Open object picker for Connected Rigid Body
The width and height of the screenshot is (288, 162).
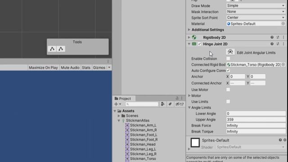click(x=283, y=64)
